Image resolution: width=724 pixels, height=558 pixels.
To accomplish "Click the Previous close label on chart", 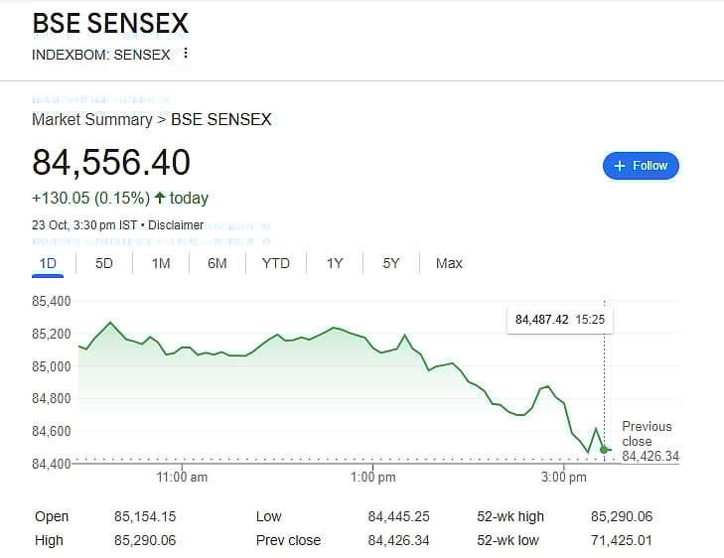I will pyautogui.click(x=647, y=433).
